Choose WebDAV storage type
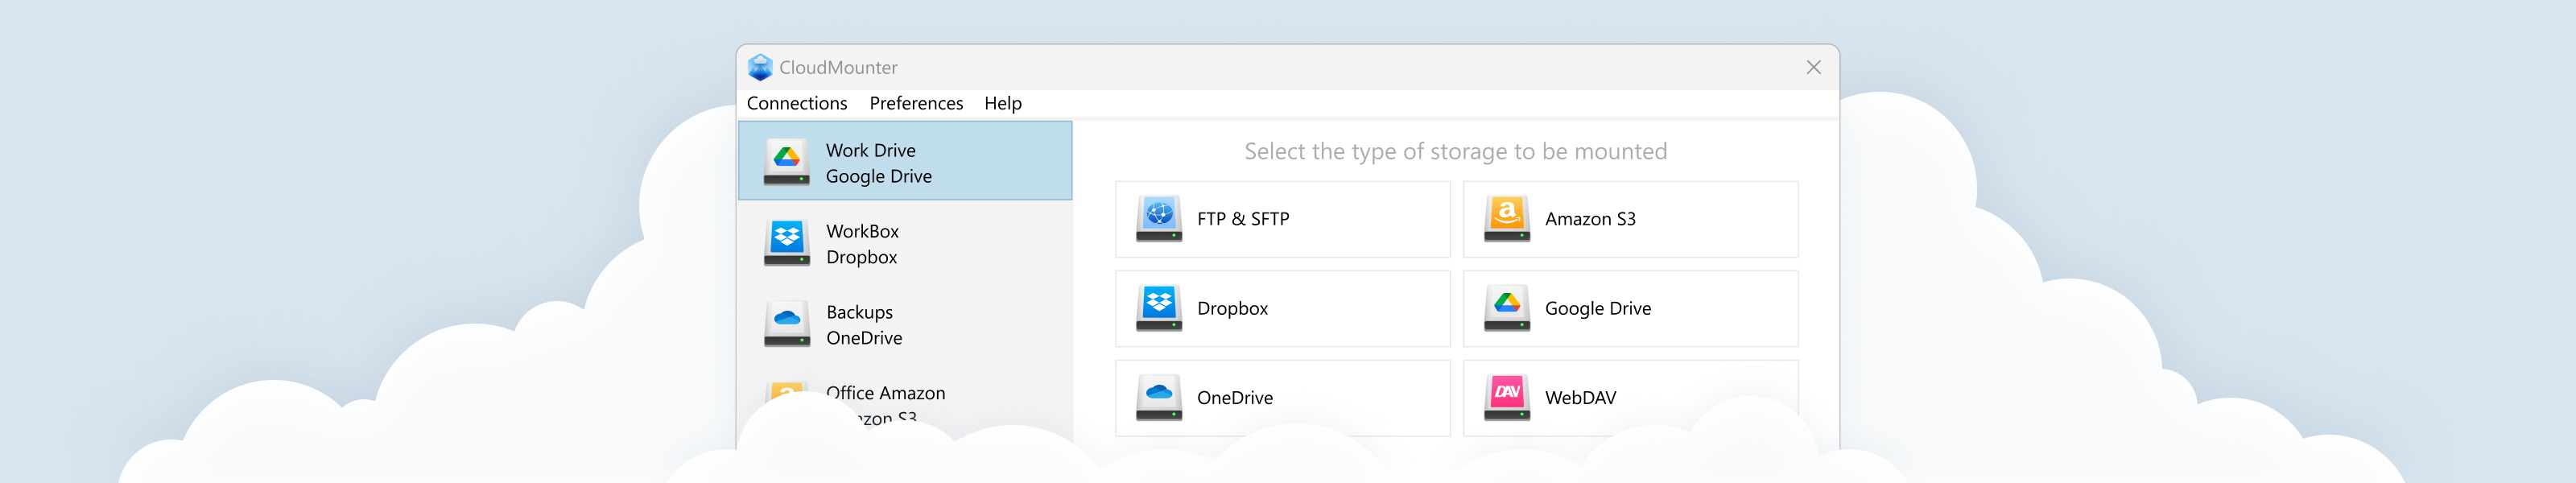2576x483 pixels. [x=1630, y=397]
